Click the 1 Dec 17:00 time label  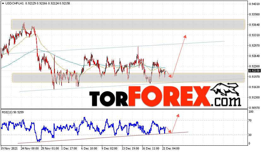(69, 148)
